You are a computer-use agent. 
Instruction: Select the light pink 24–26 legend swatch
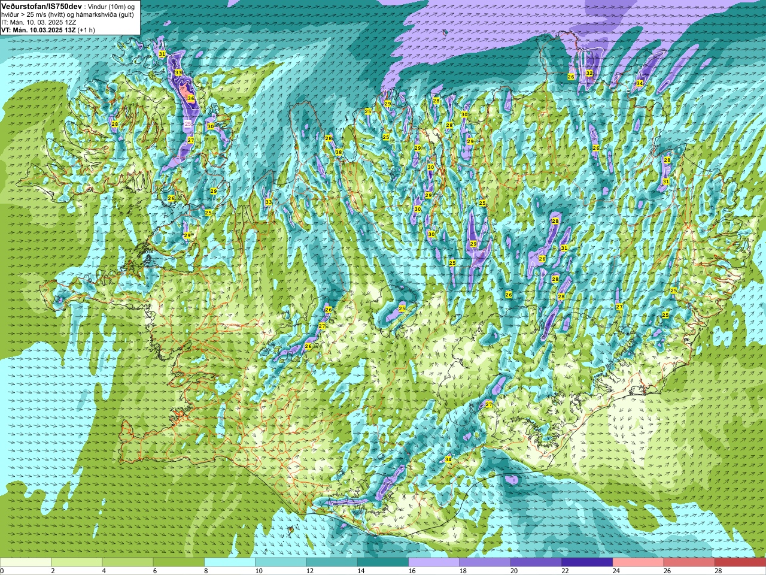[x=639, y=562]
